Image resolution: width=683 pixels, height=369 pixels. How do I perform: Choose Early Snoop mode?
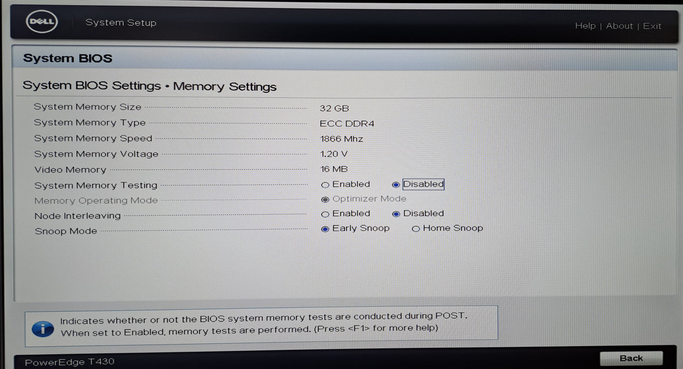coord(325,229)
